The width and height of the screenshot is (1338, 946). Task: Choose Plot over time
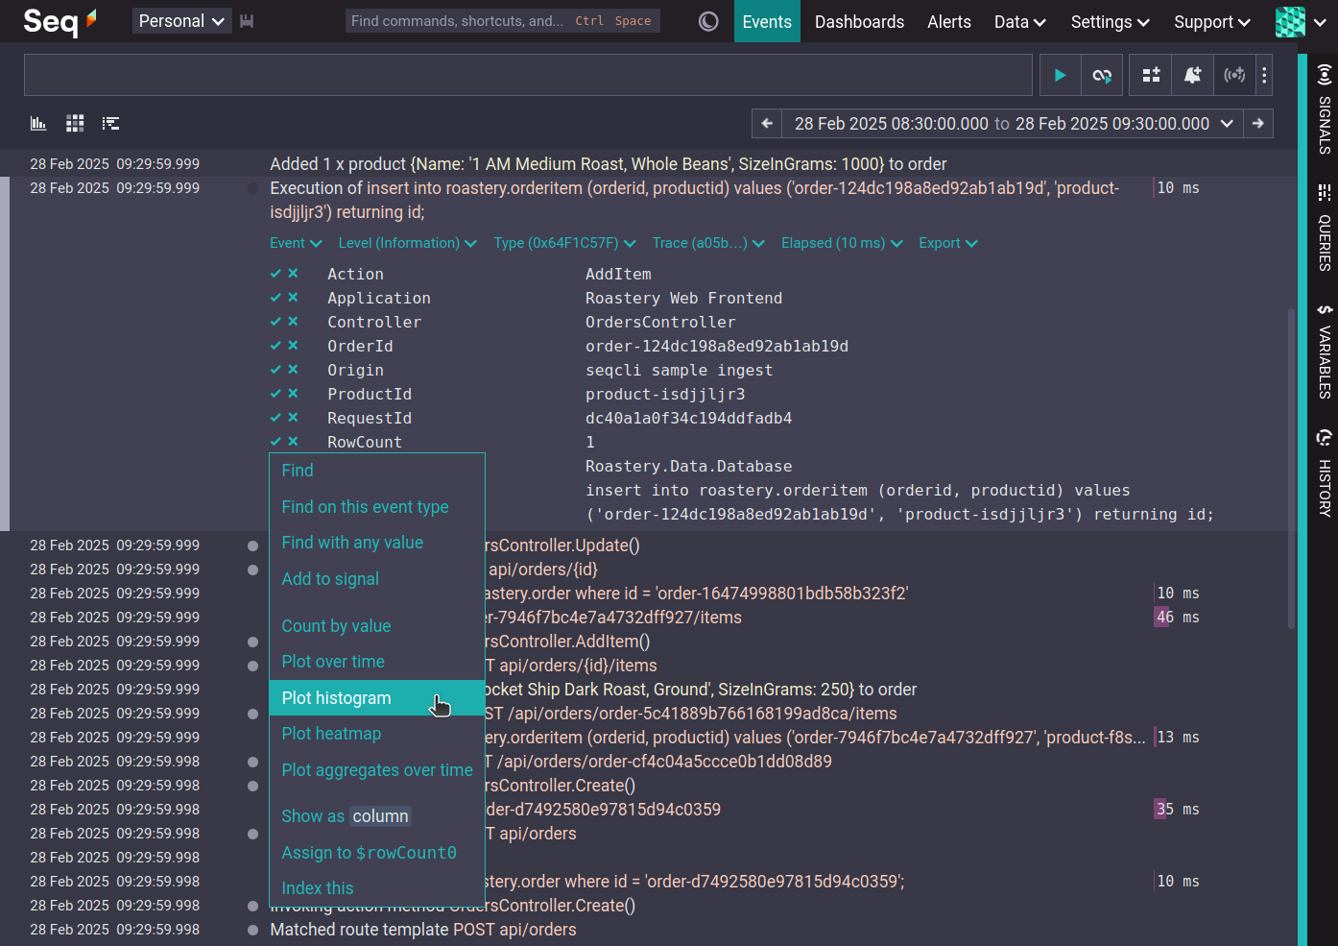tap(377, 662)
